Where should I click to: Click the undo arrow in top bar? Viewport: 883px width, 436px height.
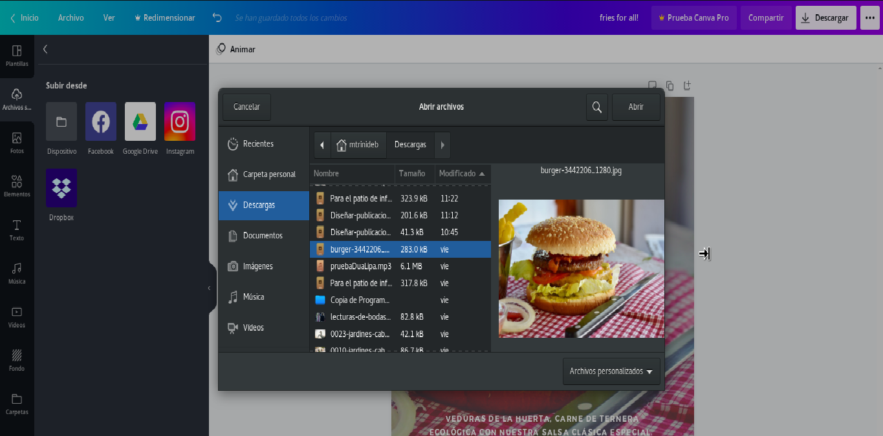(x=217, y=18)
